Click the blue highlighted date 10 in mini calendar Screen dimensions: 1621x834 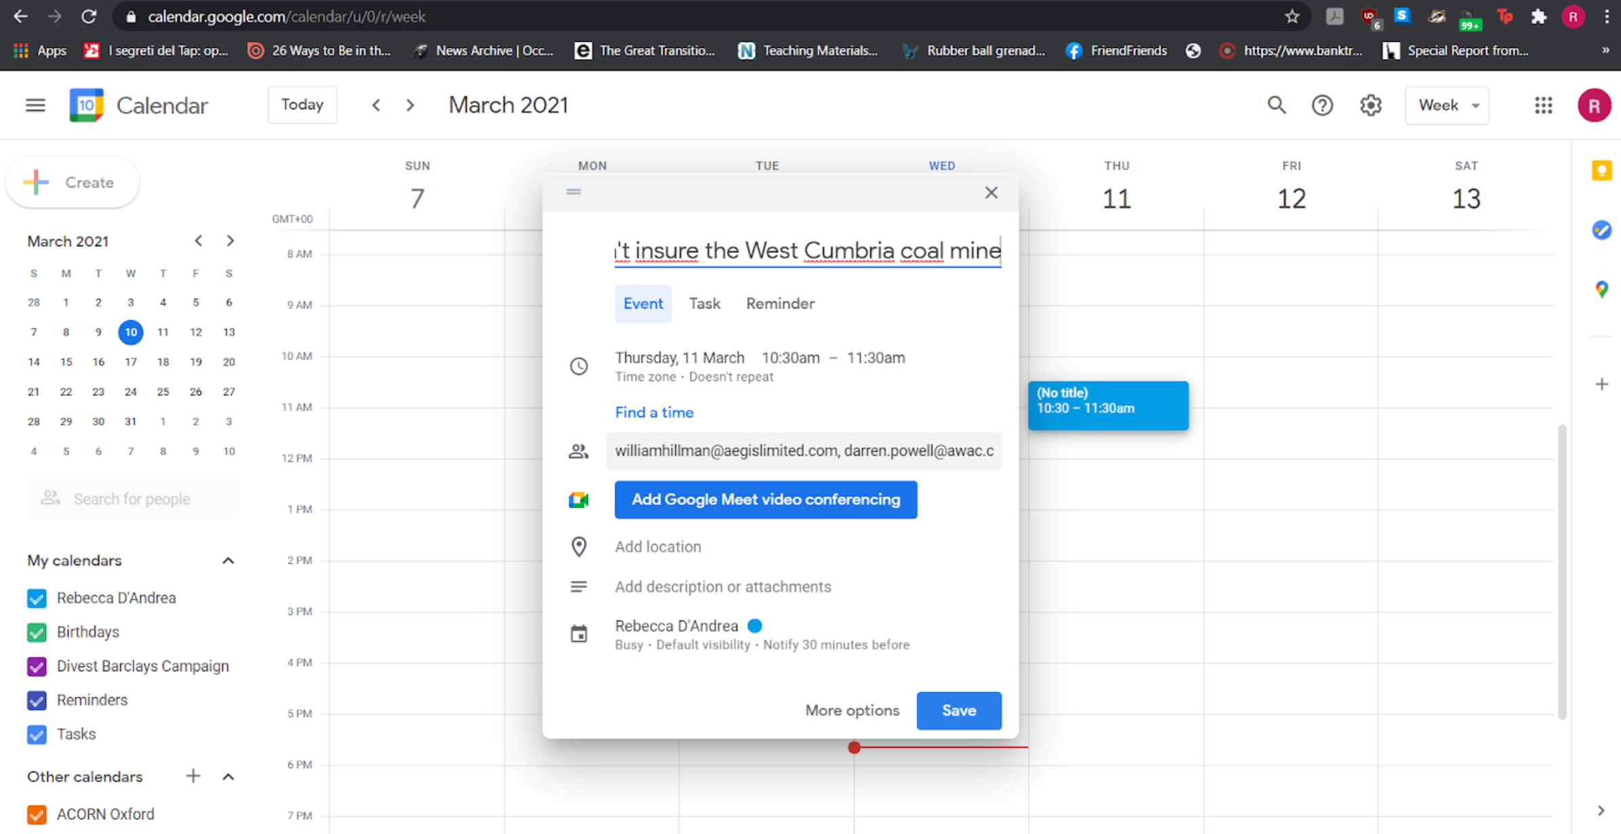click(x=130, y=332)
